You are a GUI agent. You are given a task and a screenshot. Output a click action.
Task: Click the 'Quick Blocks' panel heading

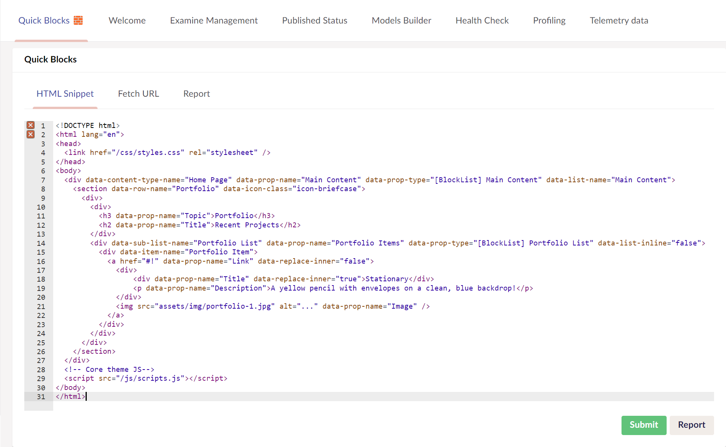pos(51,59)
